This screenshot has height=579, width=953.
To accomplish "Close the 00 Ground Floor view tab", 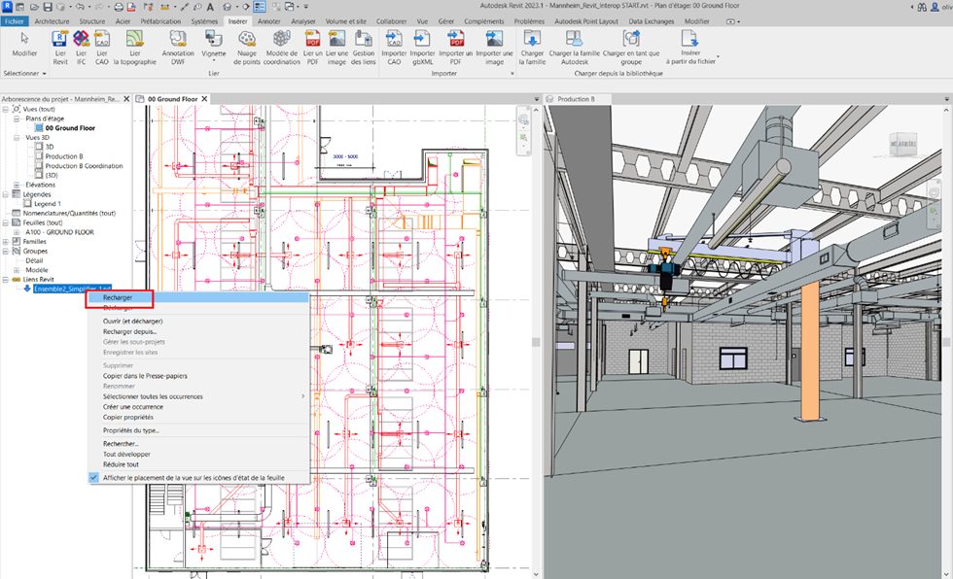I will point(205,99).
